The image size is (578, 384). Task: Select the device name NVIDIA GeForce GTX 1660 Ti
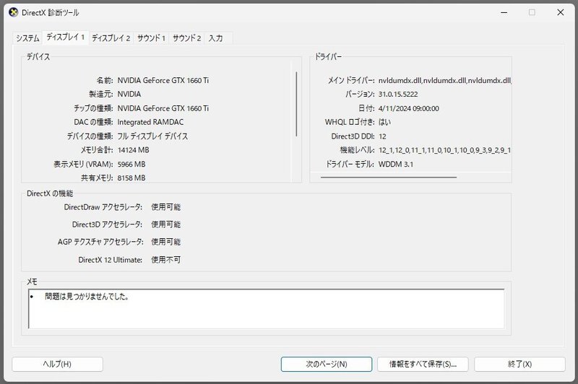[x=163, y=80]
